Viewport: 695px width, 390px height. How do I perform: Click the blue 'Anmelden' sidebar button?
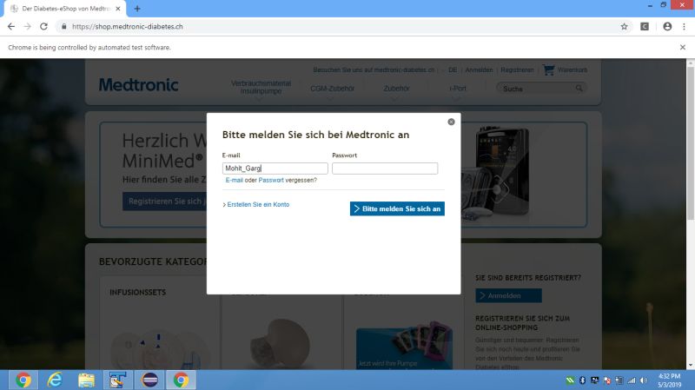click(x=508, y=295)
